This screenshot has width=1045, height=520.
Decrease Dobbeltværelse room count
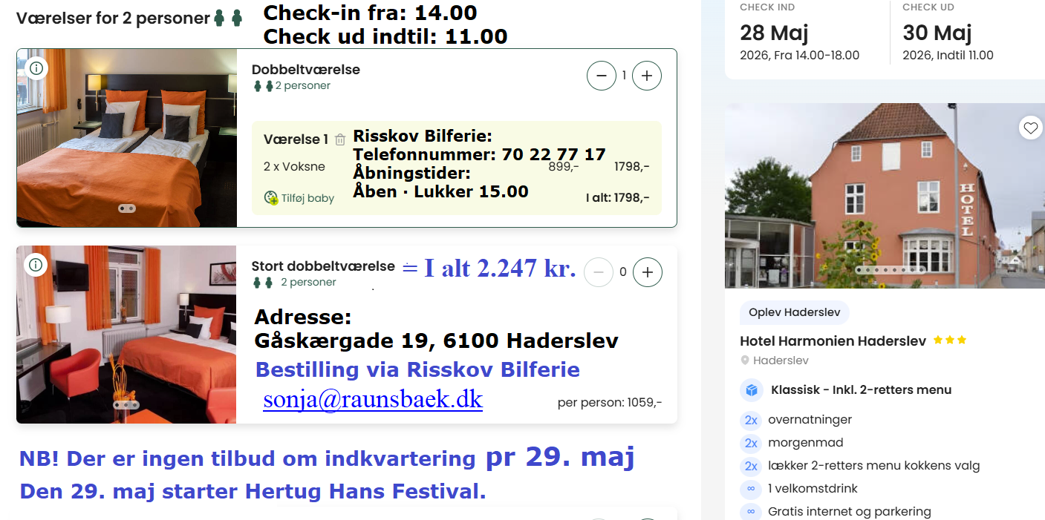click(x=602, y=76)
